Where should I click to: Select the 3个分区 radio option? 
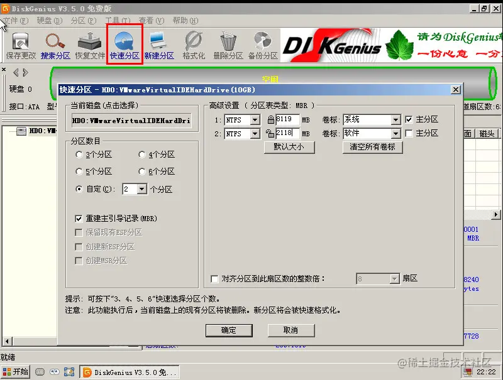coord(79,155)
